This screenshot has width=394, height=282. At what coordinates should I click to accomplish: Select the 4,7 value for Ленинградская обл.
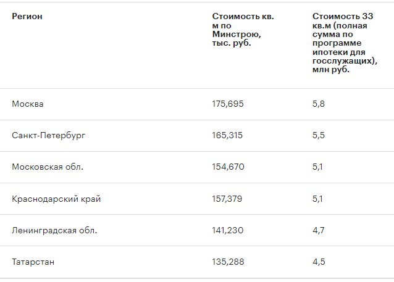click(x=319, y=230)
